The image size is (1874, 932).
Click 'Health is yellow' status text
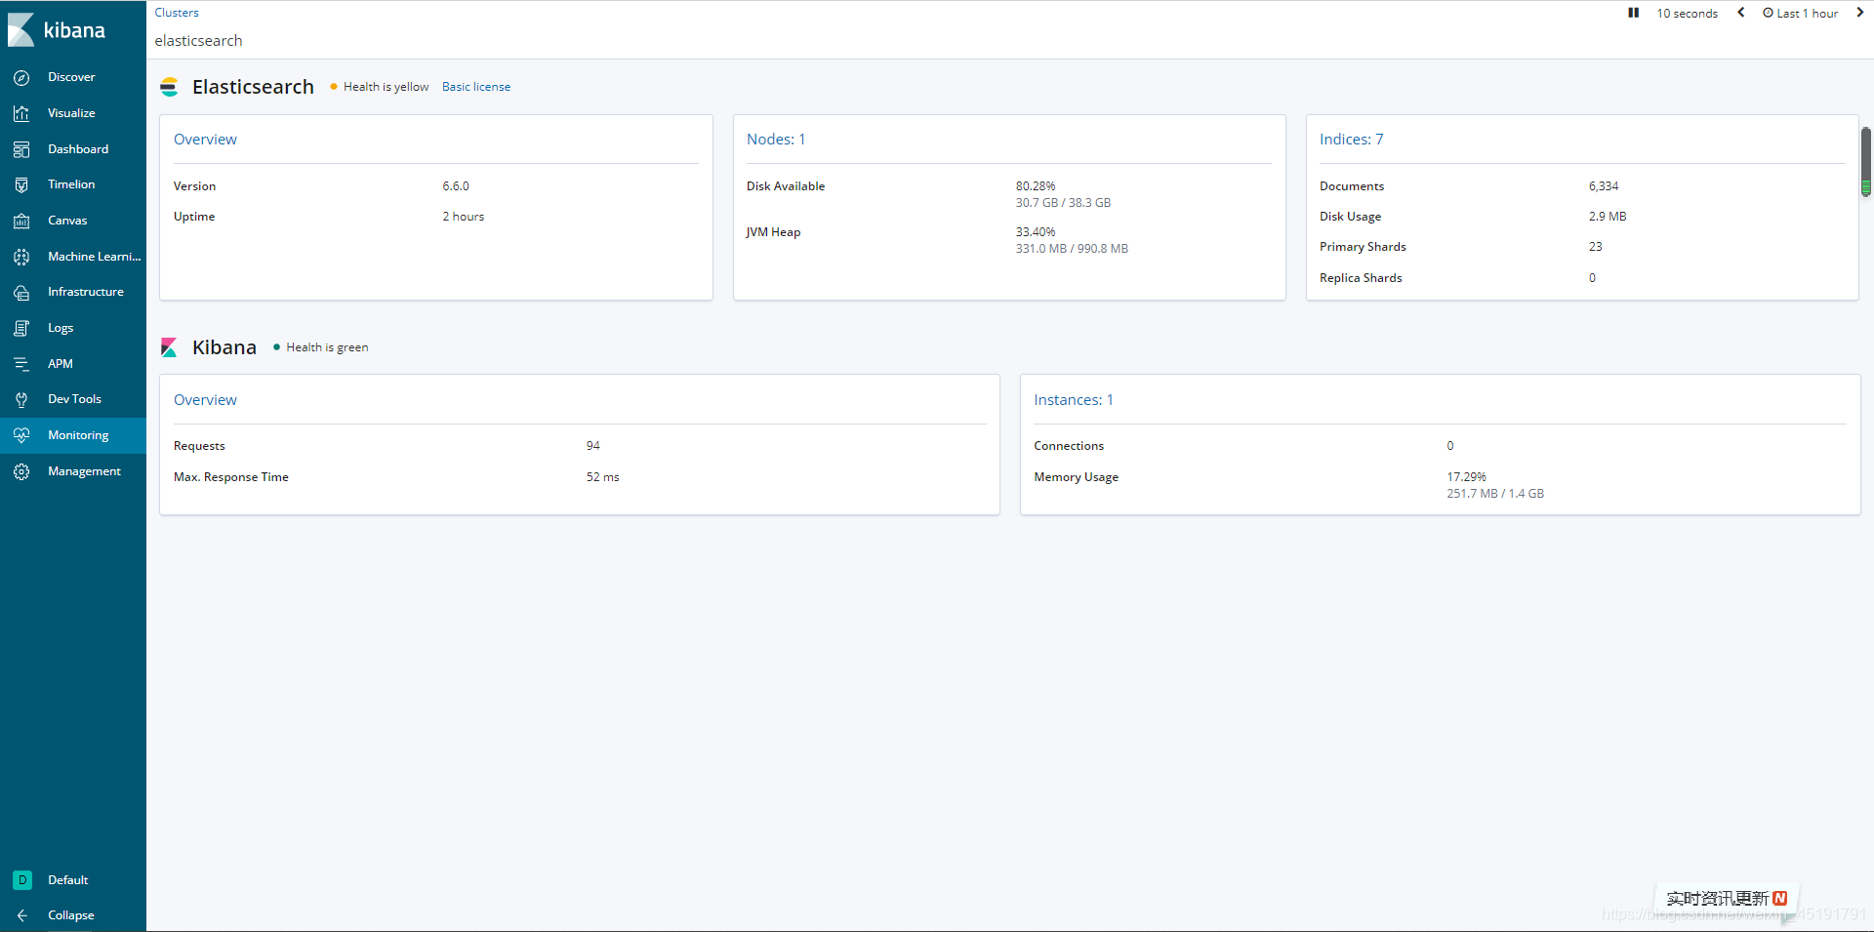pyautogui.click(x=386, y=87)
